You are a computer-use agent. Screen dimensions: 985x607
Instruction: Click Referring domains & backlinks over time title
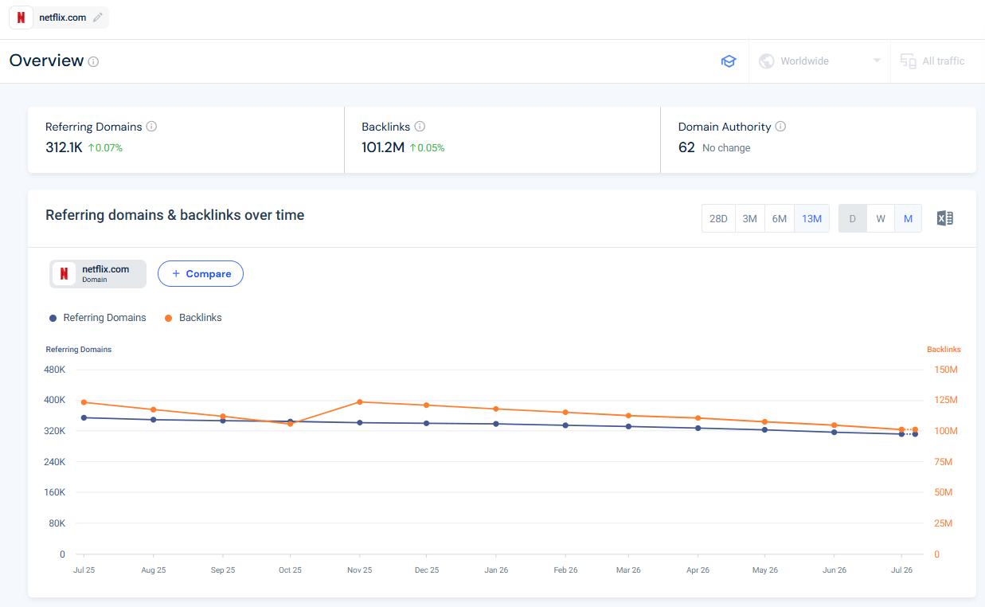[x=174, y=215]
